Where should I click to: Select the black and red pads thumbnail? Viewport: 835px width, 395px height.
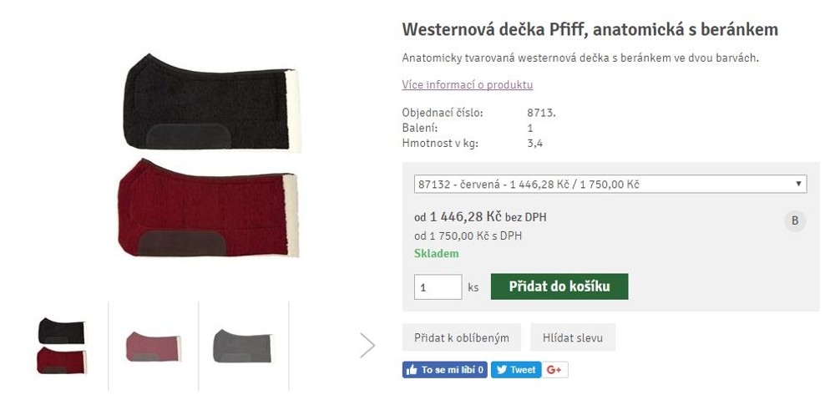coord(62,346)
